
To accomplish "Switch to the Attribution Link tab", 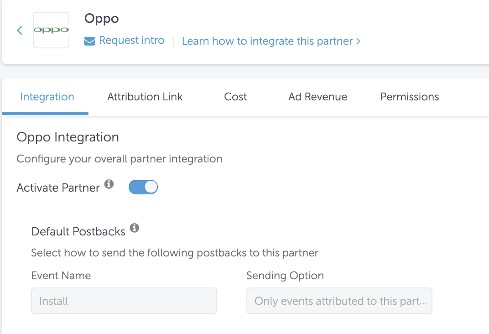I will click(145, 97).
